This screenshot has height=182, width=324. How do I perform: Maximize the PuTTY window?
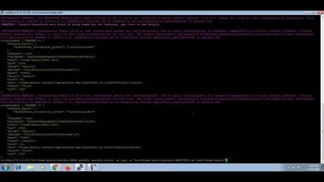(313, 13)
